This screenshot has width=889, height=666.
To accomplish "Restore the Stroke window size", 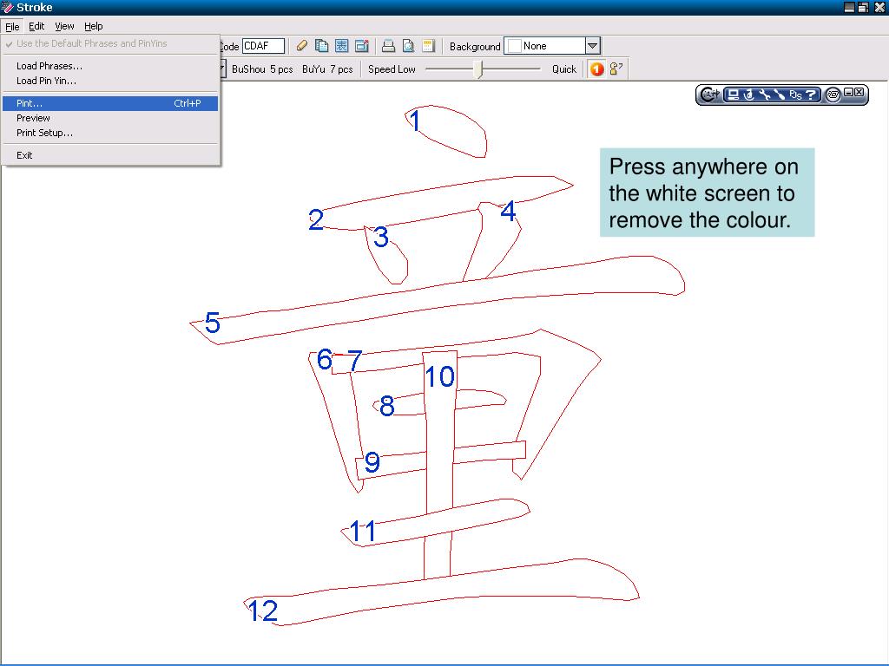I will tap(863, 7).
